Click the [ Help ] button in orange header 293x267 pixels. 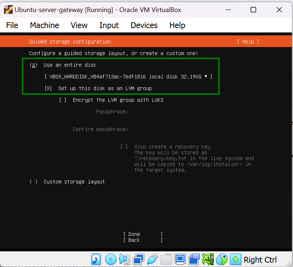(x=248, y=42)
